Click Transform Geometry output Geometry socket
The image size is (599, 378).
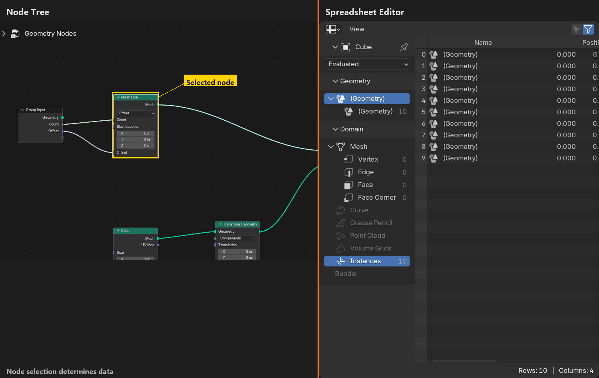coord(260,231)
